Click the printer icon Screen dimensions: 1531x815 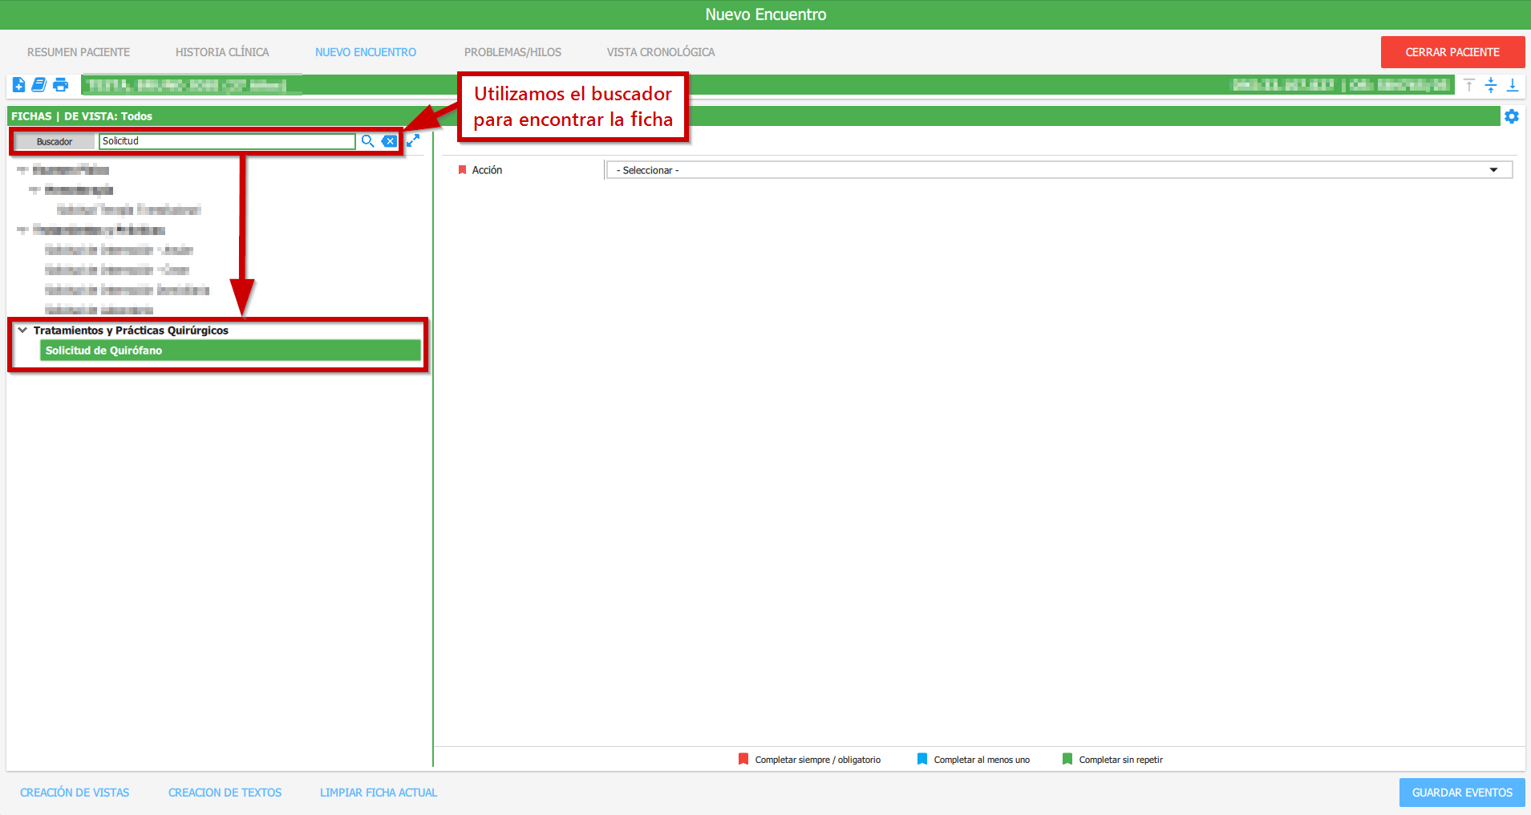61,85
